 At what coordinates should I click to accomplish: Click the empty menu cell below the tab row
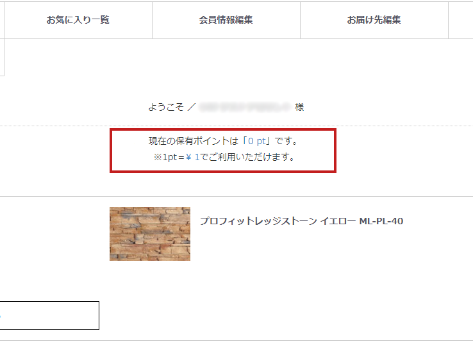coord(2,57)
